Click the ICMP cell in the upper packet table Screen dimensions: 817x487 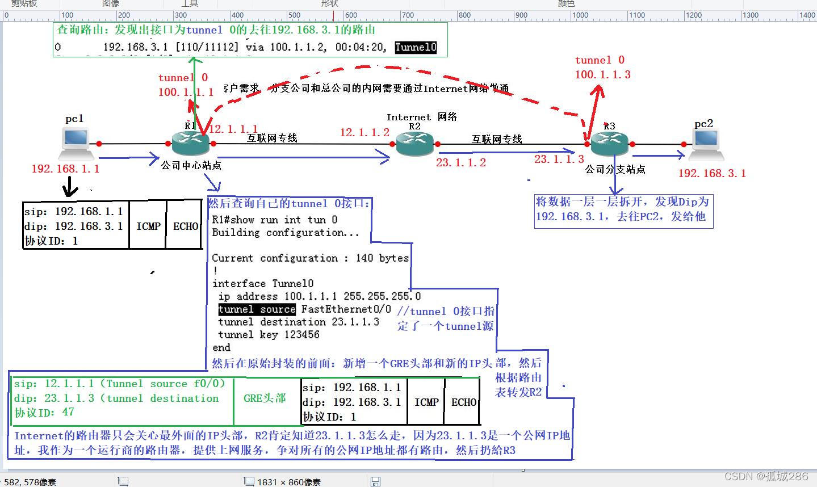(x=148, y=226)
